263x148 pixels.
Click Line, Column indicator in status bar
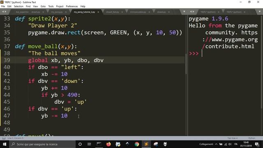click(x=16, y=138)
